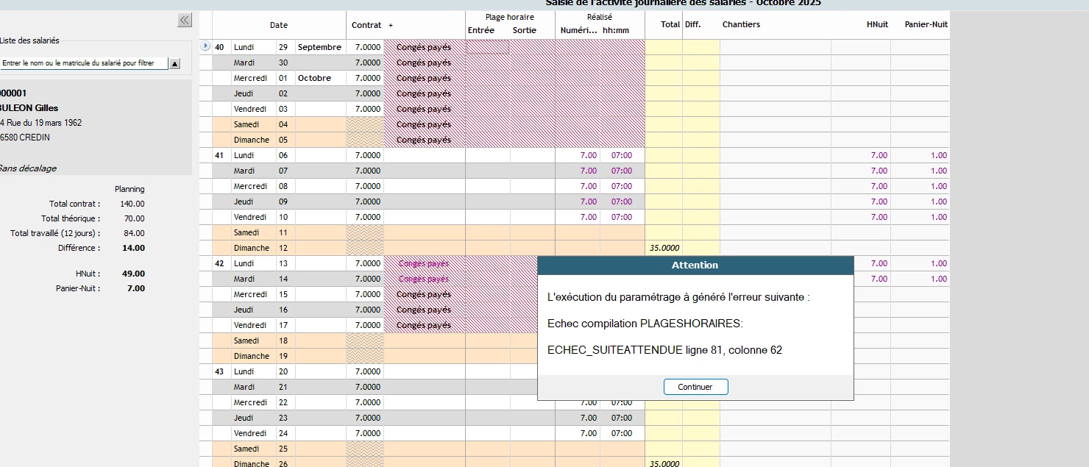The height and width of the screenshot is (467, 1089).
Task: Click Total travaillé value 84.00
Action: click(x=135, y=233)
